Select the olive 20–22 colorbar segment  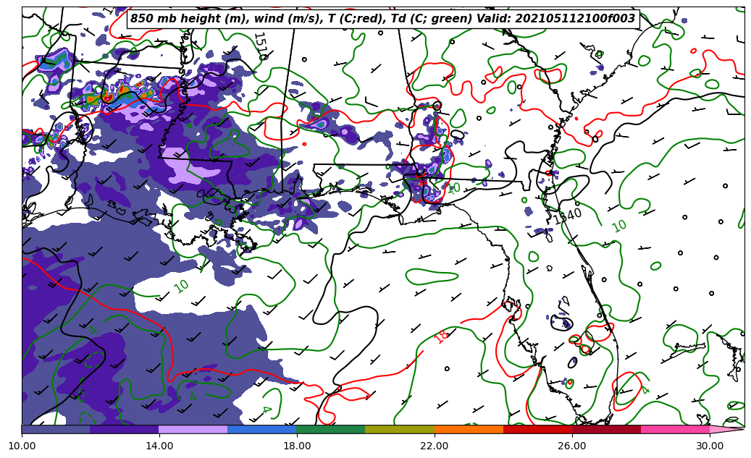(x=400, y=429)
